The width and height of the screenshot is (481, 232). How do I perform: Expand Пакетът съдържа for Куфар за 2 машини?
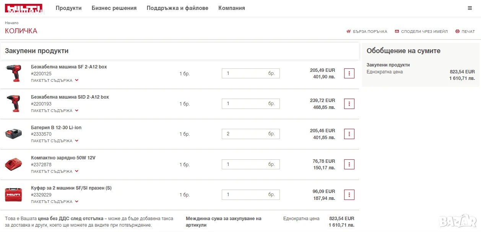pos(55,202)
